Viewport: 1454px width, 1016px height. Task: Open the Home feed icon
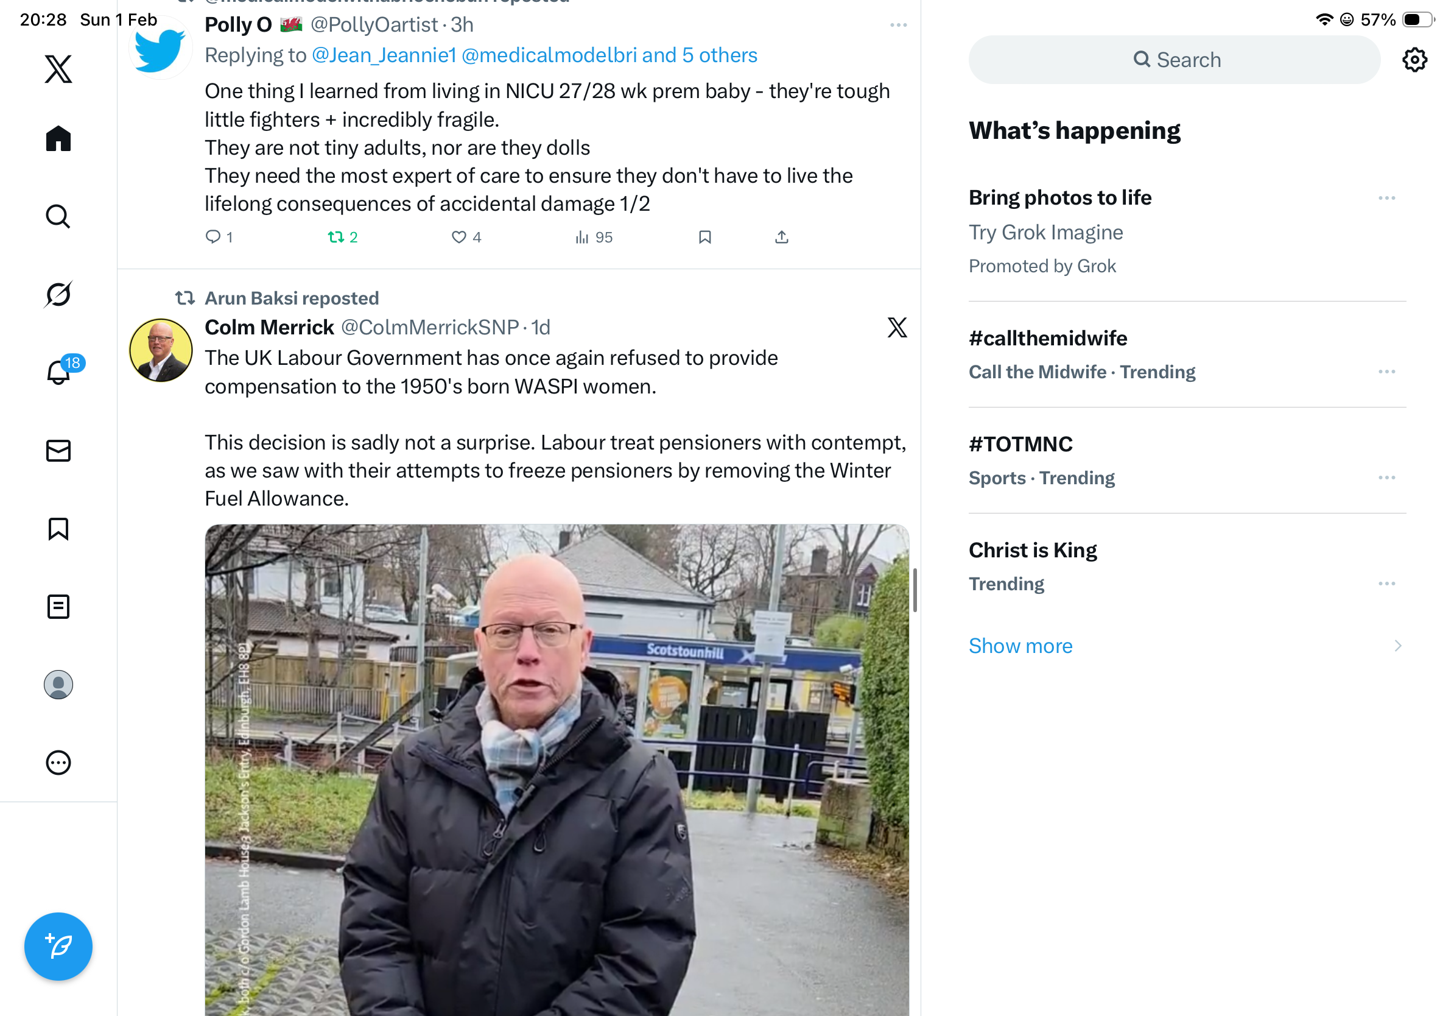tap(58, 138)
